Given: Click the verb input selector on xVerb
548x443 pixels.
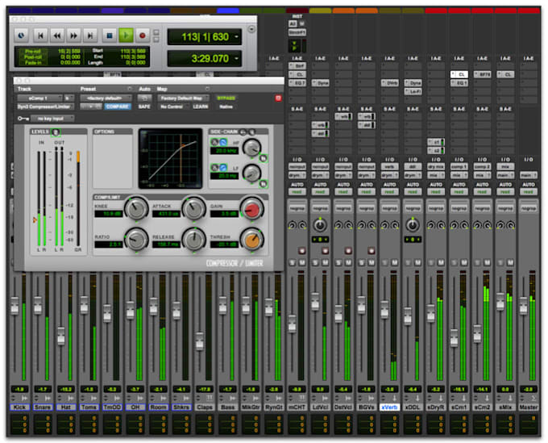Looking at the screenshot, I should pyautogui.click(x=389, y=166).
